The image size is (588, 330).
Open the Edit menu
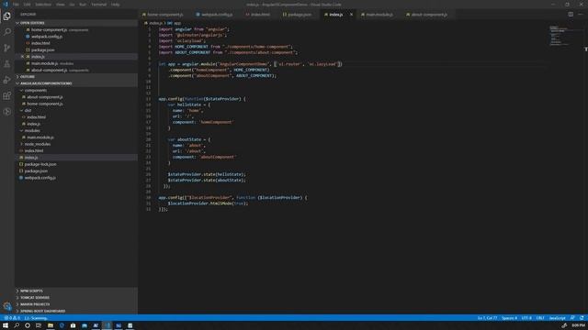27,5
